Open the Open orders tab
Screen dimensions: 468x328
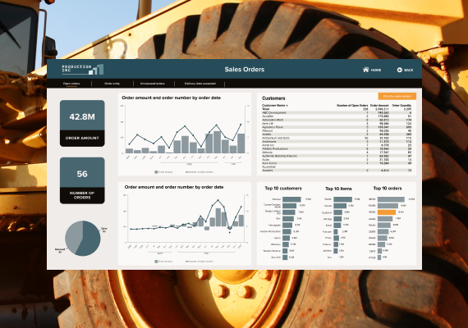click(x=71, y=84)
